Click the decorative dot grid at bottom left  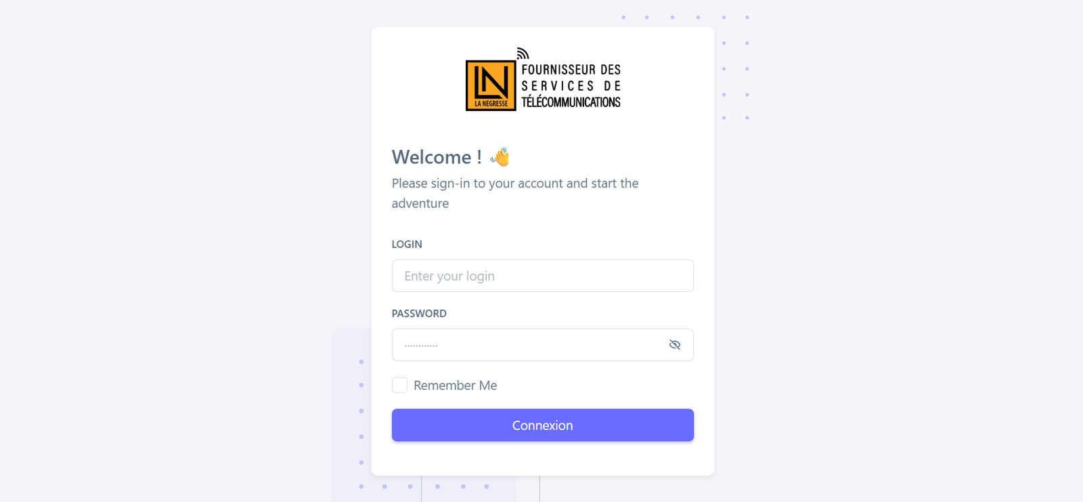pyautogui.click(x=424, y=424)
